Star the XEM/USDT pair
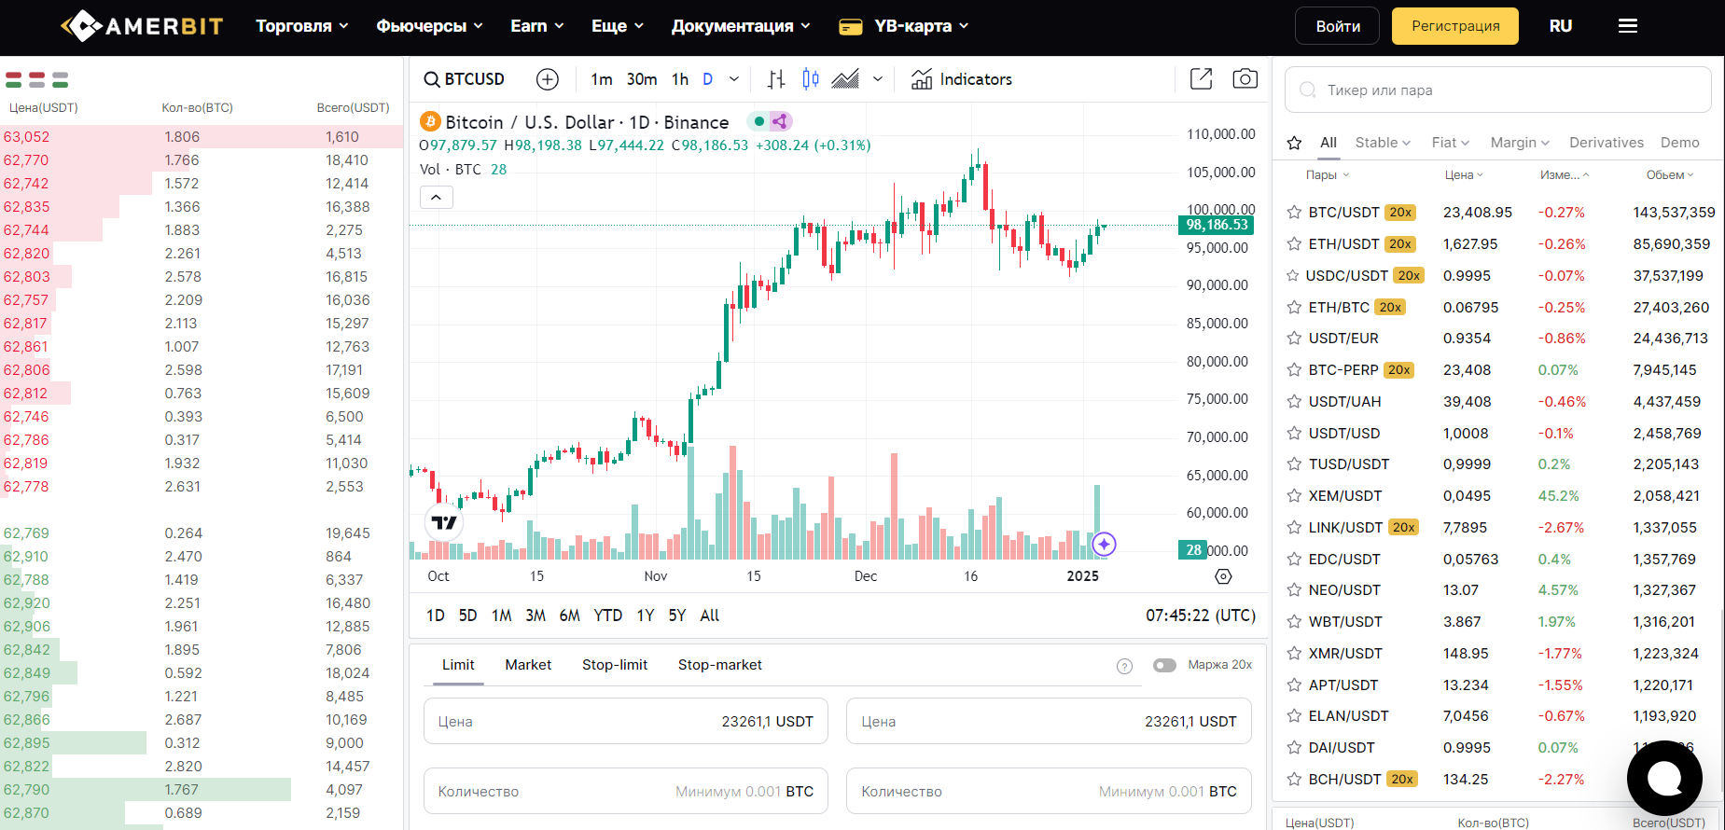 point(1294,496)
